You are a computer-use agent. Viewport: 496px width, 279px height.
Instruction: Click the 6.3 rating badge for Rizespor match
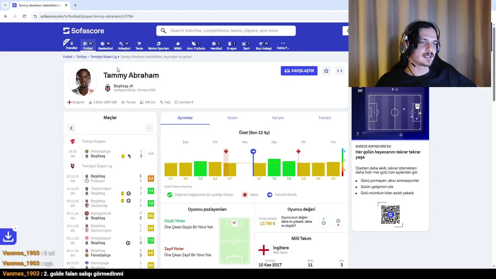pyautogui.click(x=151, y=179)
